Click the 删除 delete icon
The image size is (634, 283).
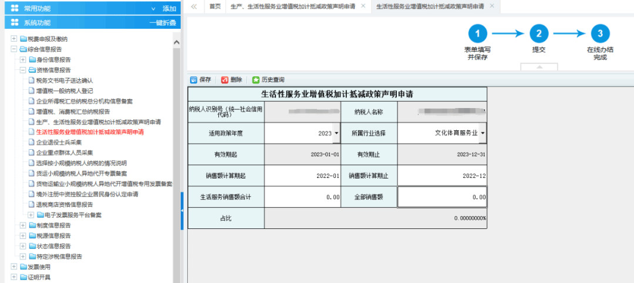click(x=225, y=80)
